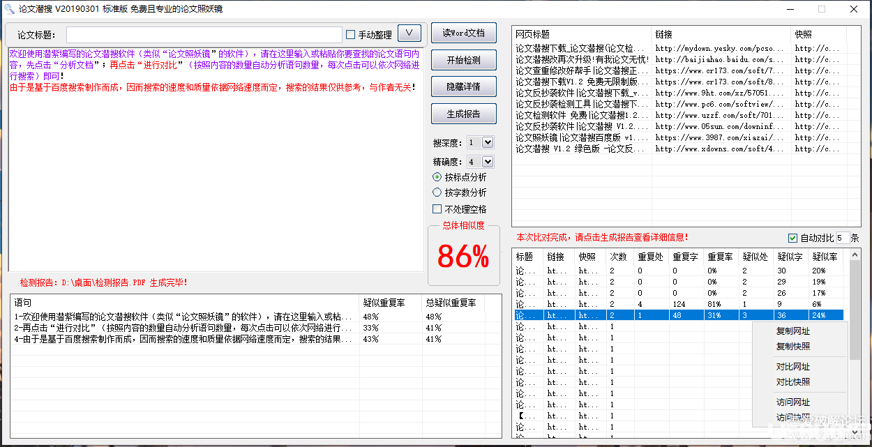Click the V button beside 手动整理

click(409, 33)
